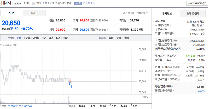Select the 3개월 chart range
The width and height of the screenshot is (209, 109).
[36, 38]
